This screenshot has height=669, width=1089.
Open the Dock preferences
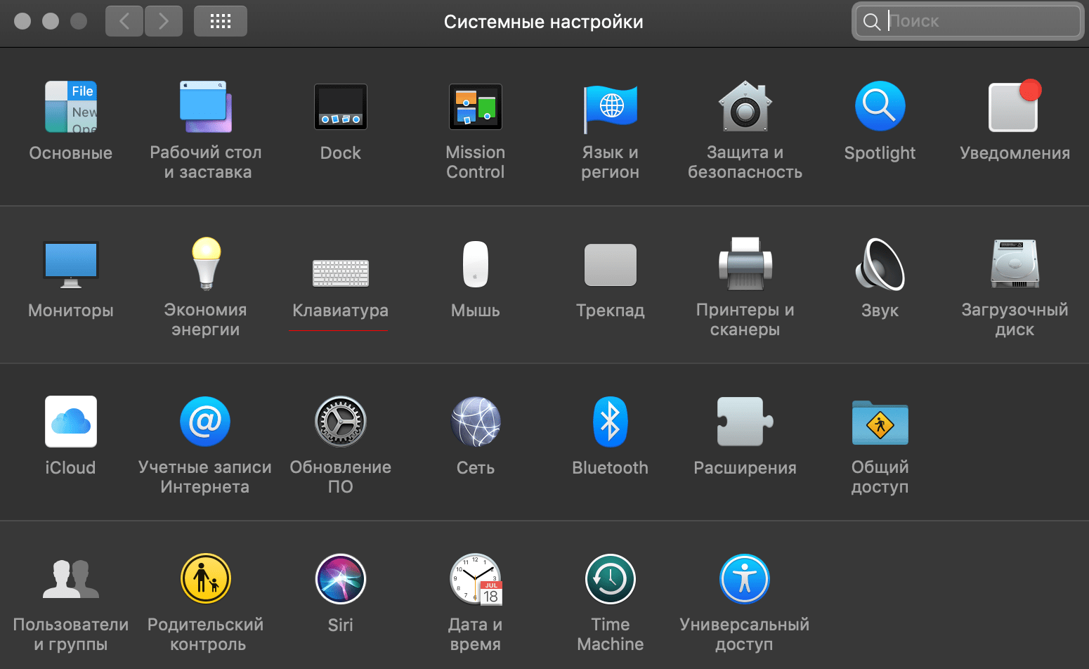(x=340, y=107)
